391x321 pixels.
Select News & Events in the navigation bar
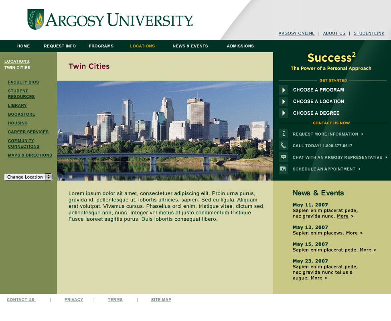(x=190, y=46)
